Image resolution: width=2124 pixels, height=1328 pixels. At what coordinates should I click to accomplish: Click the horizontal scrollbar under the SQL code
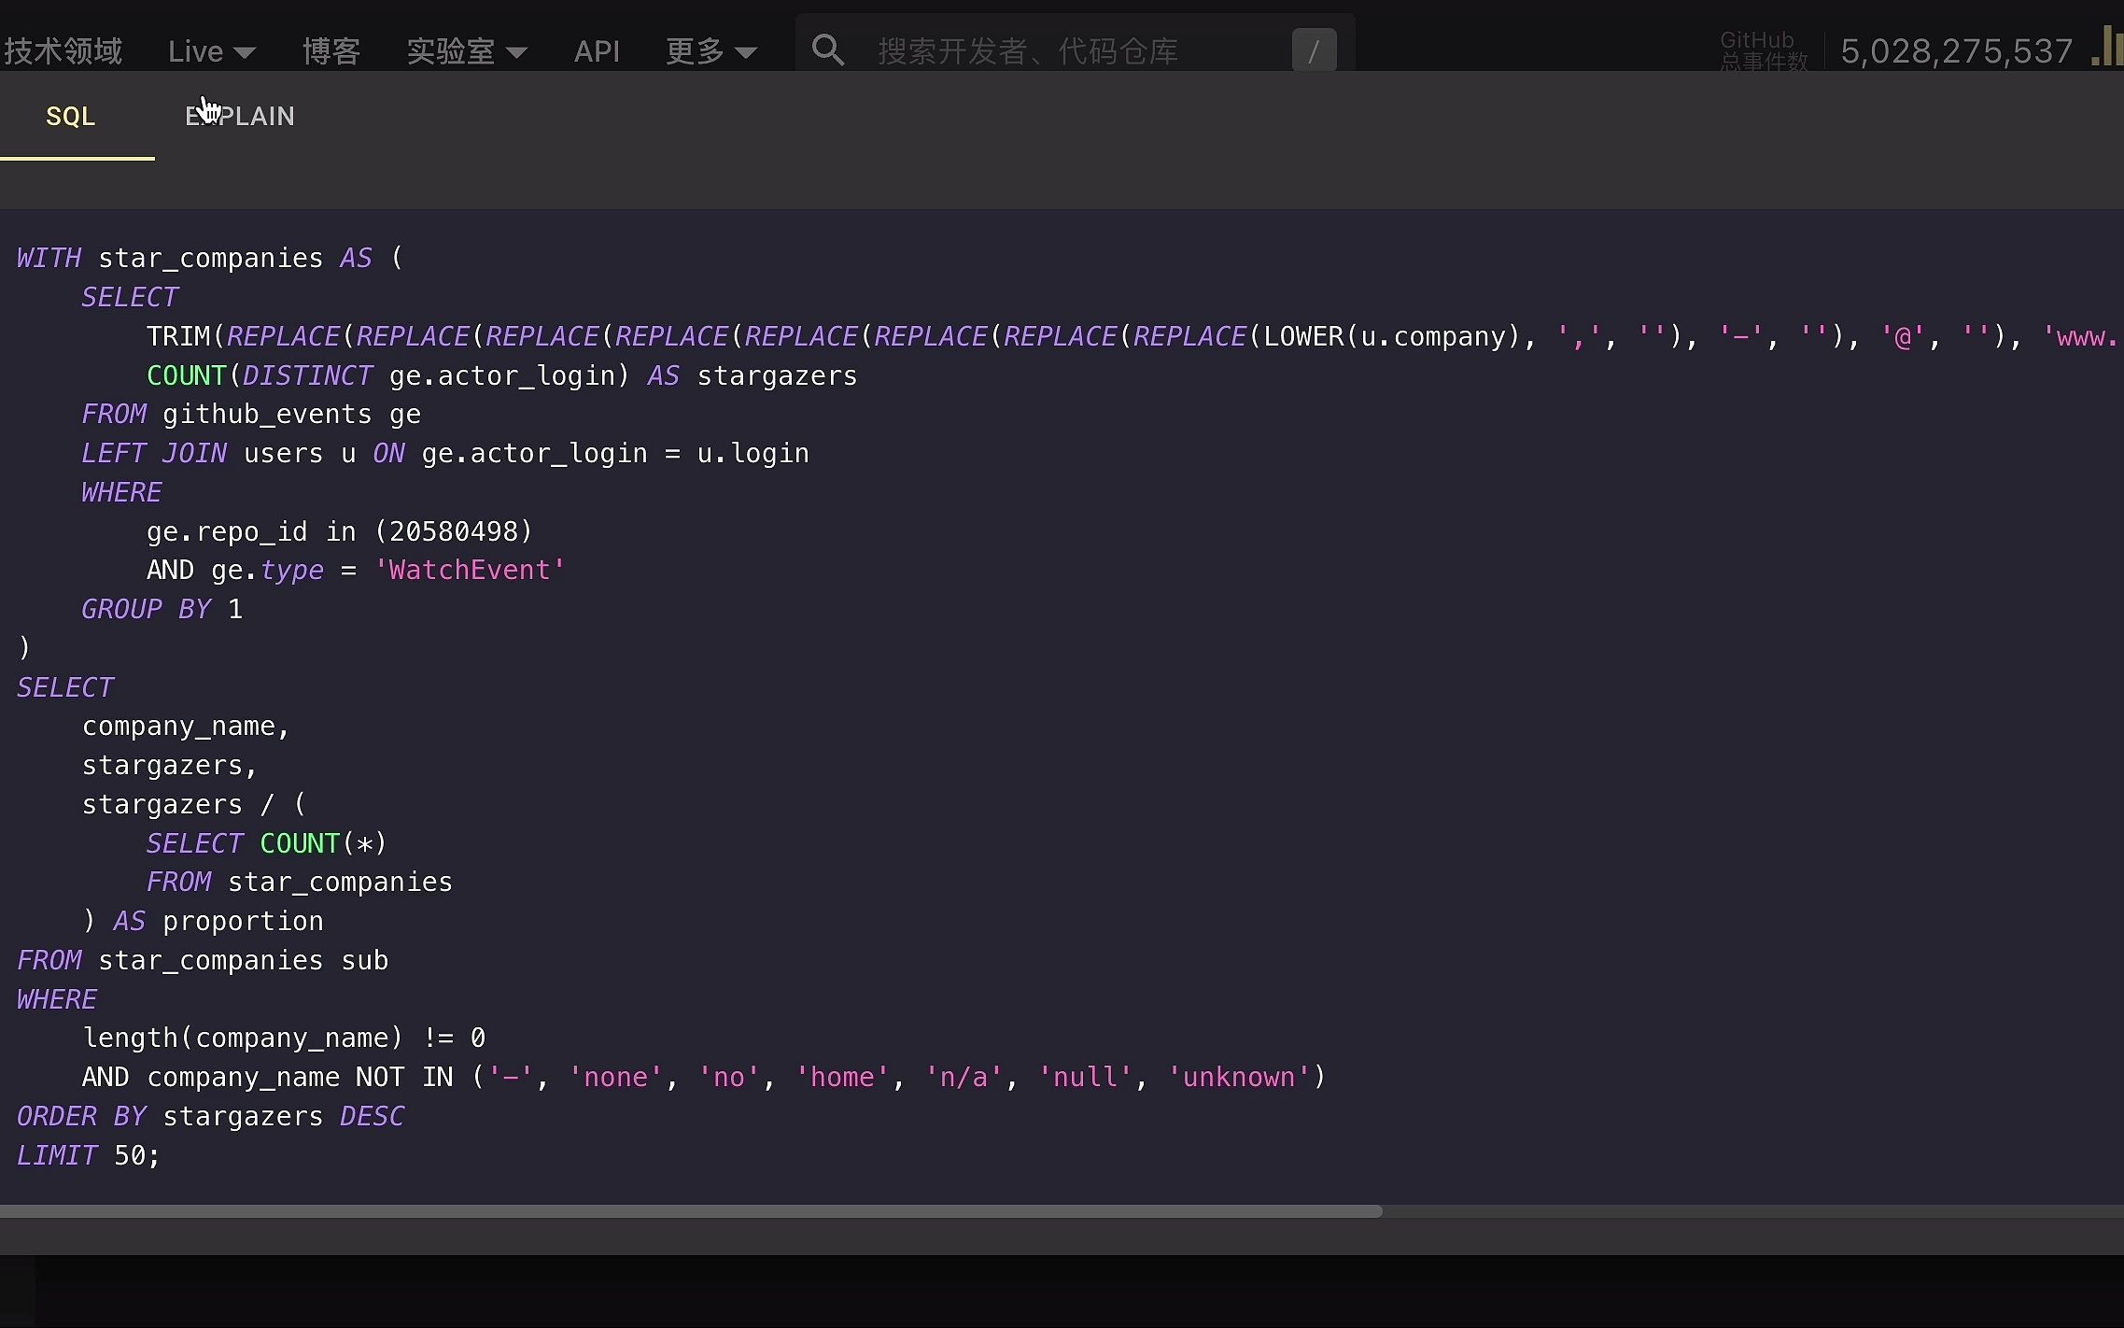pos(691,1211)
